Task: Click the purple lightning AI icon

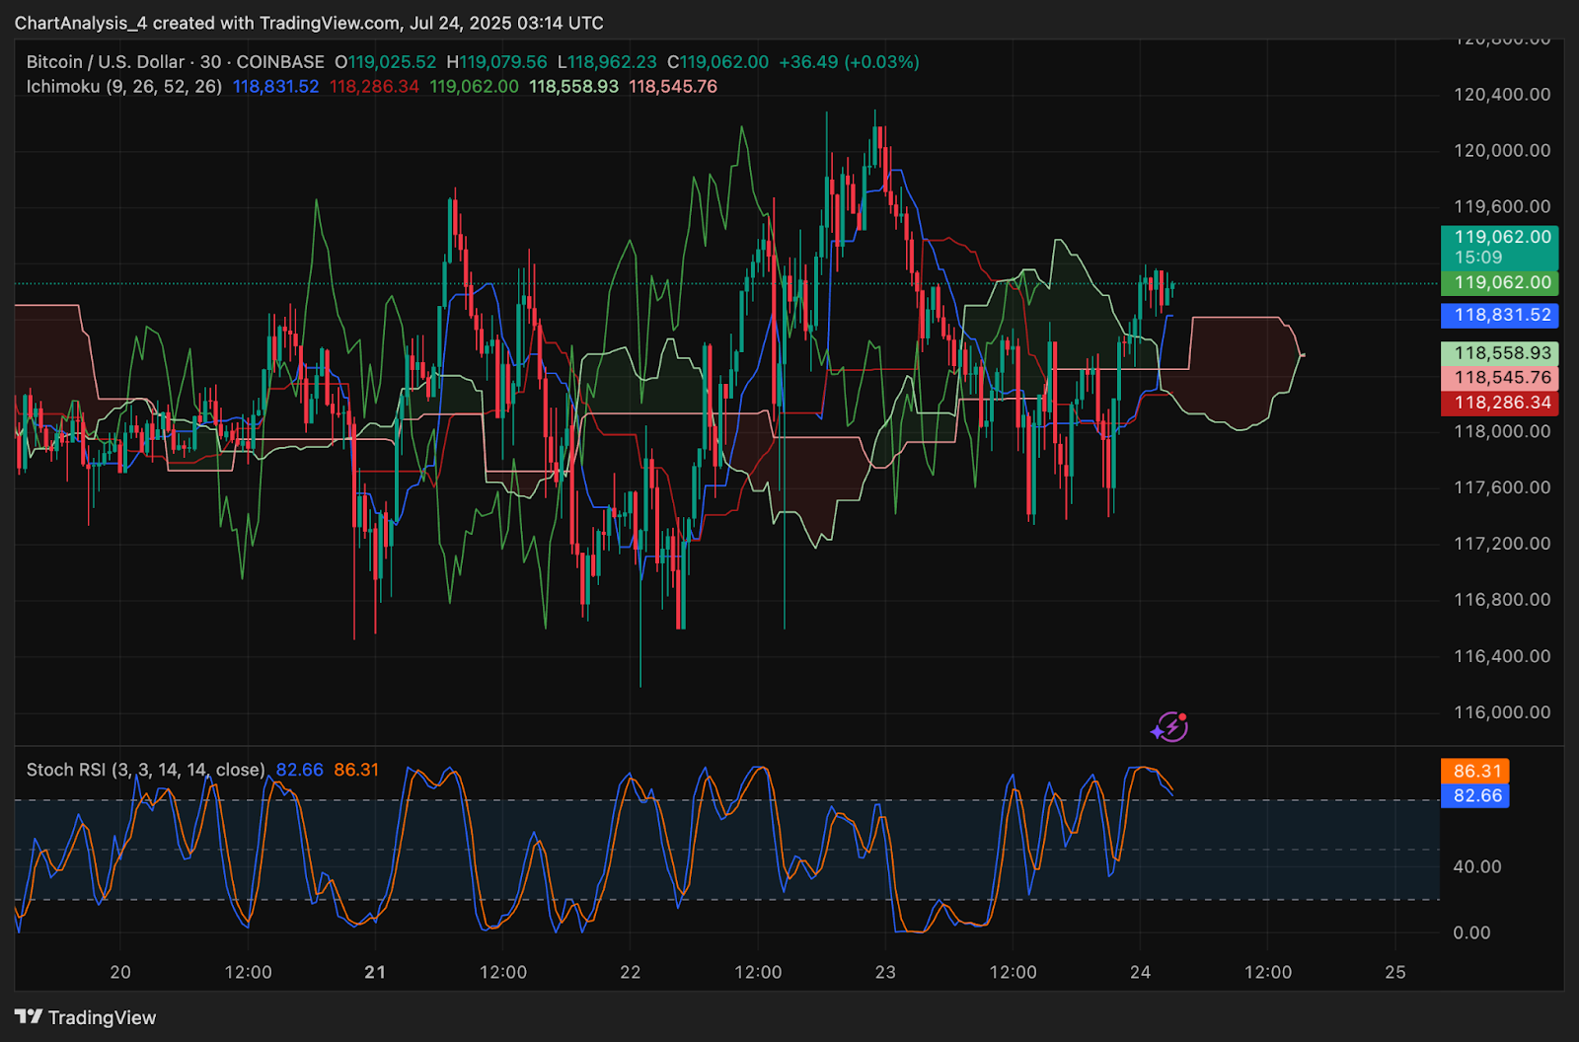Action: click(x=1169, y=727)
